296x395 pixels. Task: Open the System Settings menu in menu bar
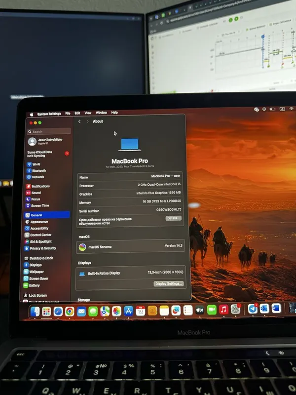click(x=49, y=114)
